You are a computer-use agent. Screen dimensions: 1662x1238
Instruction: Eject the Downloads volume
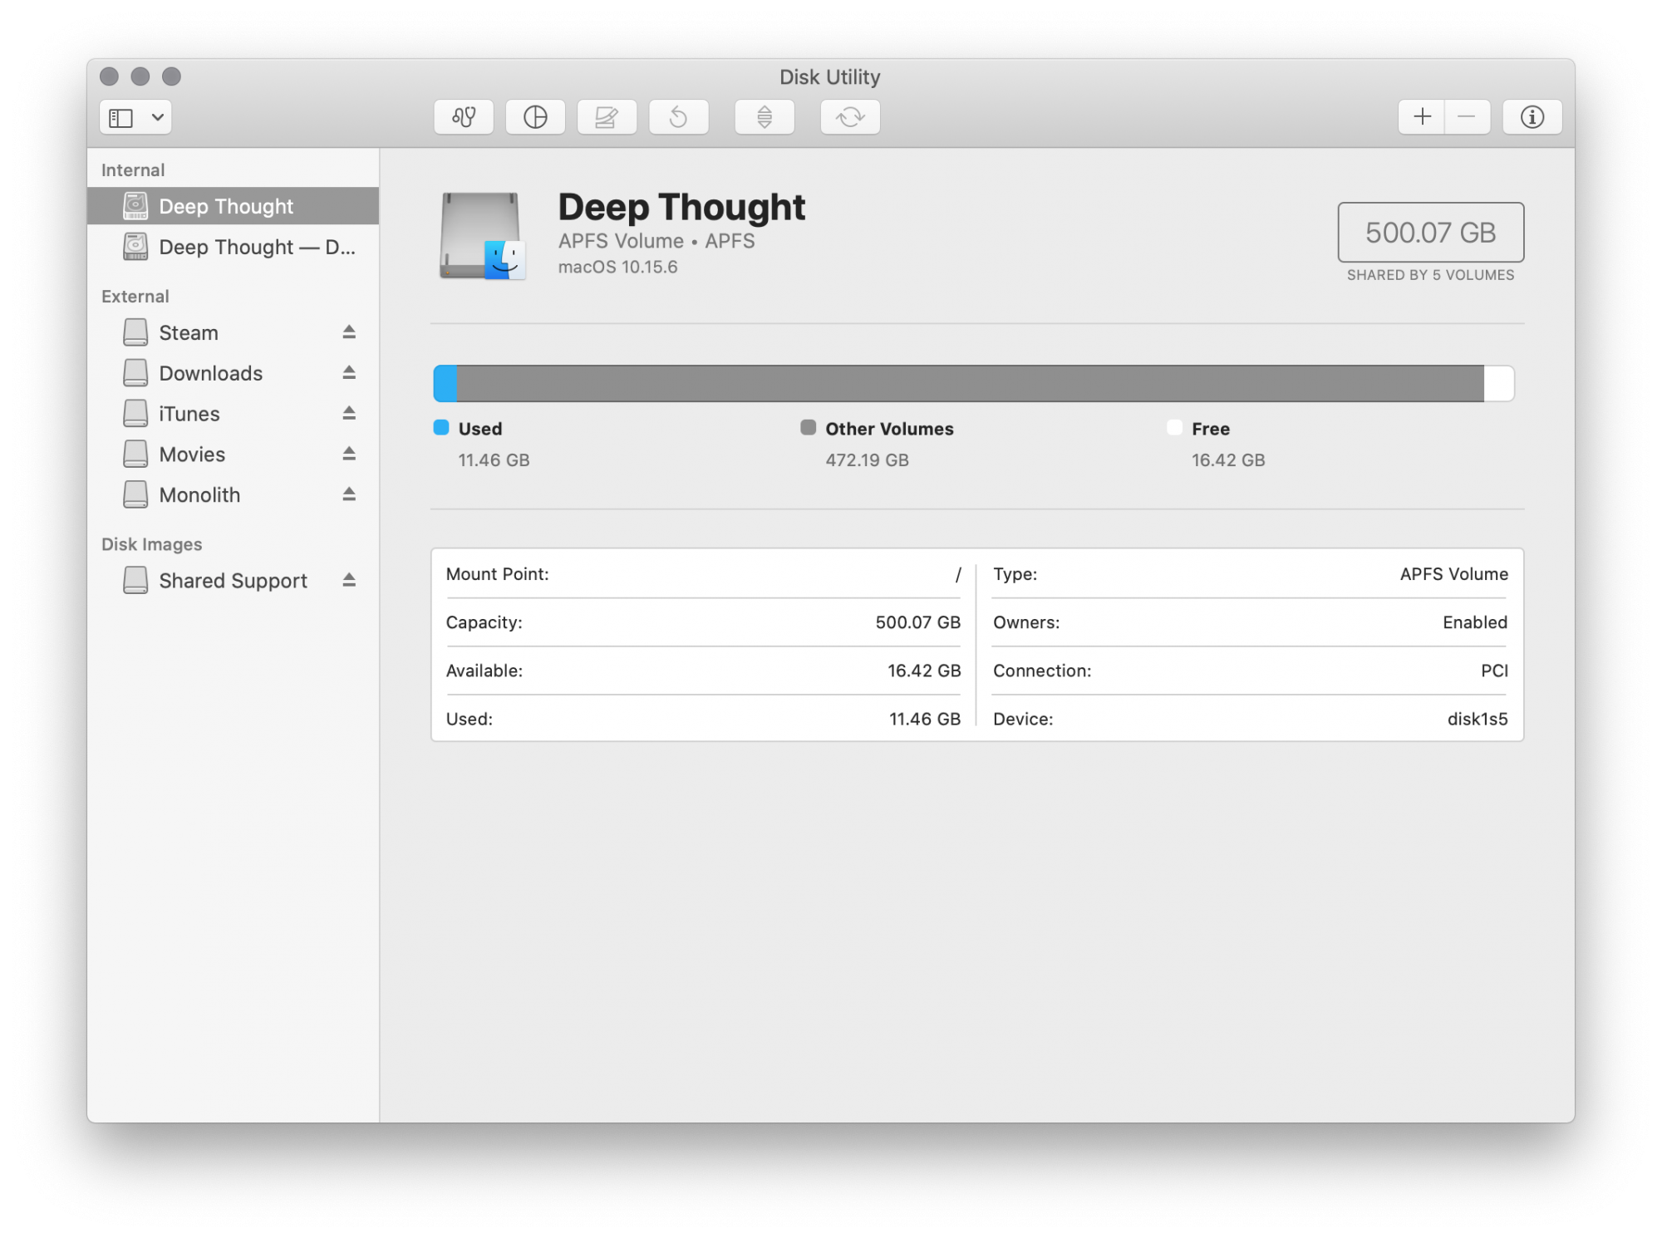349,373
